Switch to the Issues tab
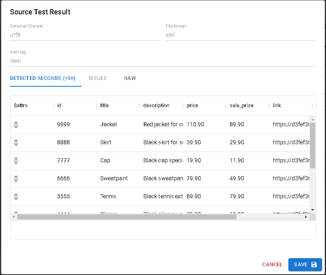This screenshot has width=326, height=275. point(97,78)
